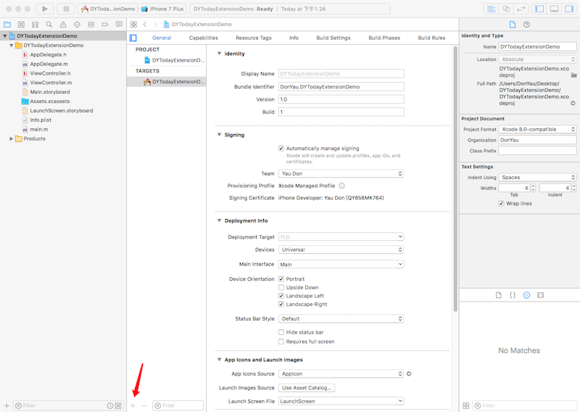Open the source control navigator
The width and height of the screenshot is (580, 412).
point(21,25)
